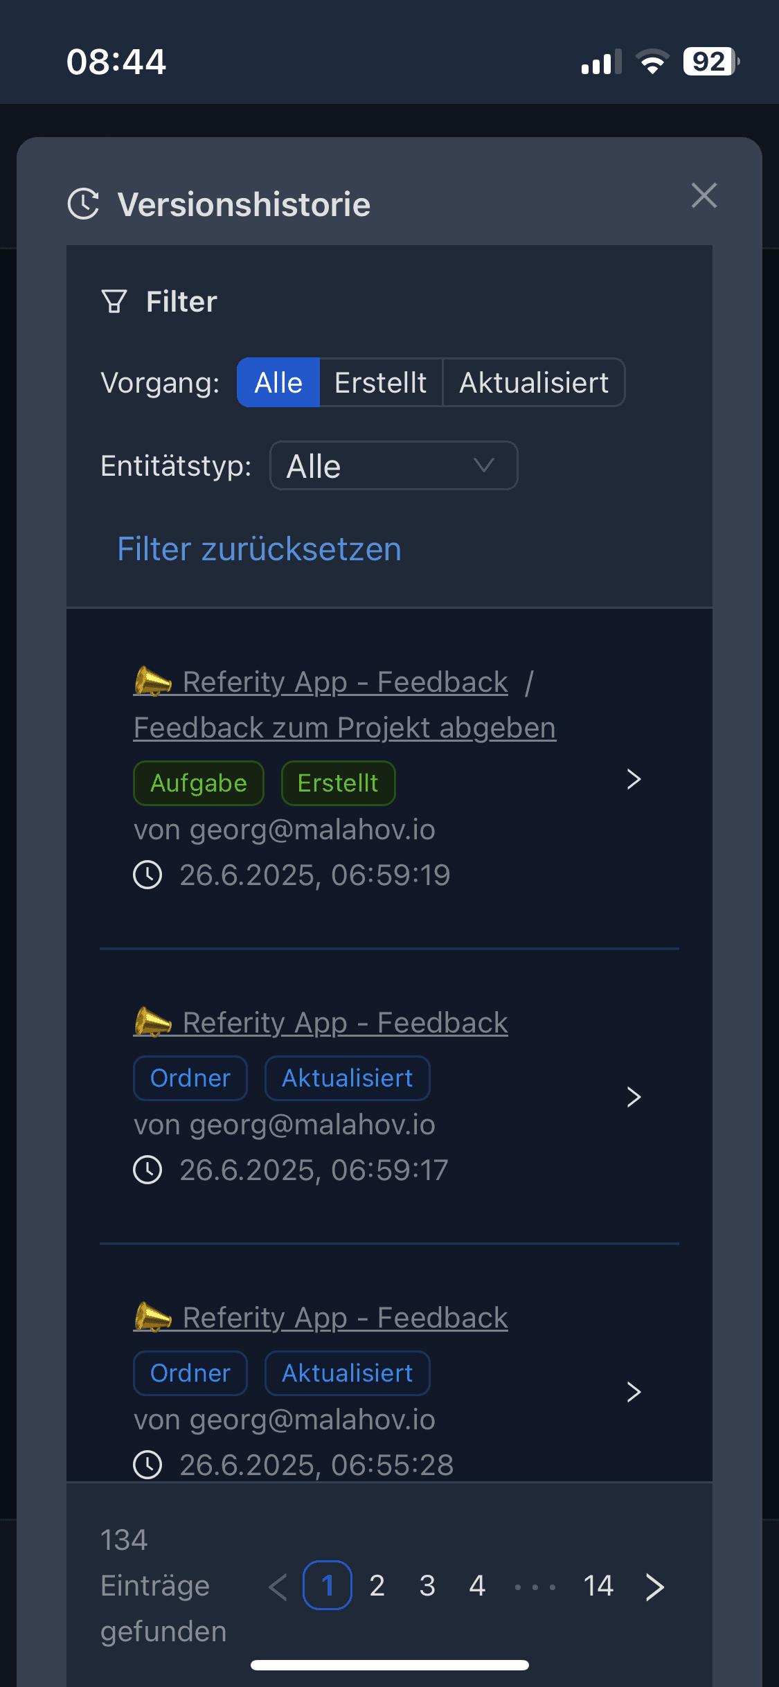The height and width of the screenshot is (1687, 779).
Task: Click the filter funnel icon
Action: tap(114, 302)
